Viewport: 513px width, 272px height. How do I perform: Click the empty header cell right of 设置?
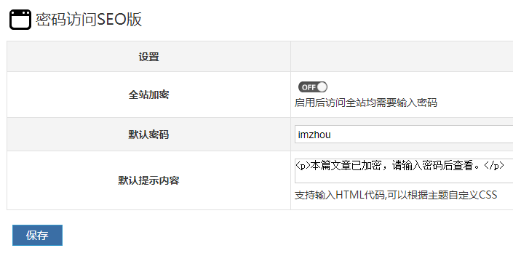tap(402, 57)
